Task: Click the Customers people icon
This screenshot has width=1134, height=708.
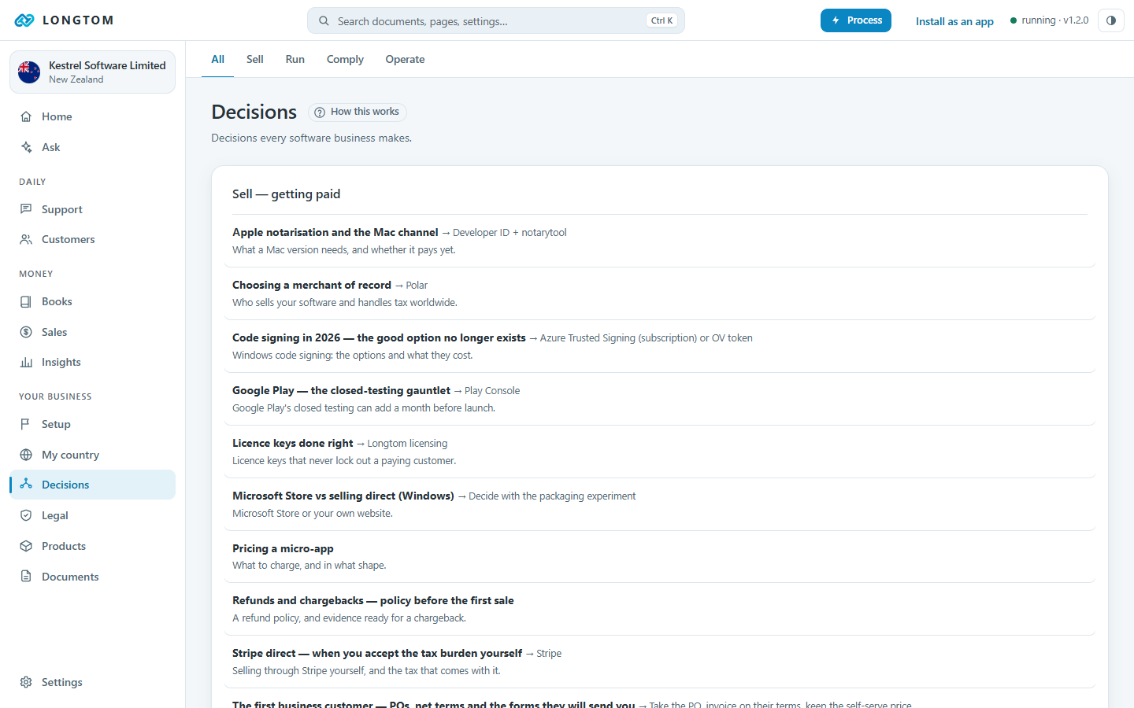Action: tap(26, 239)
